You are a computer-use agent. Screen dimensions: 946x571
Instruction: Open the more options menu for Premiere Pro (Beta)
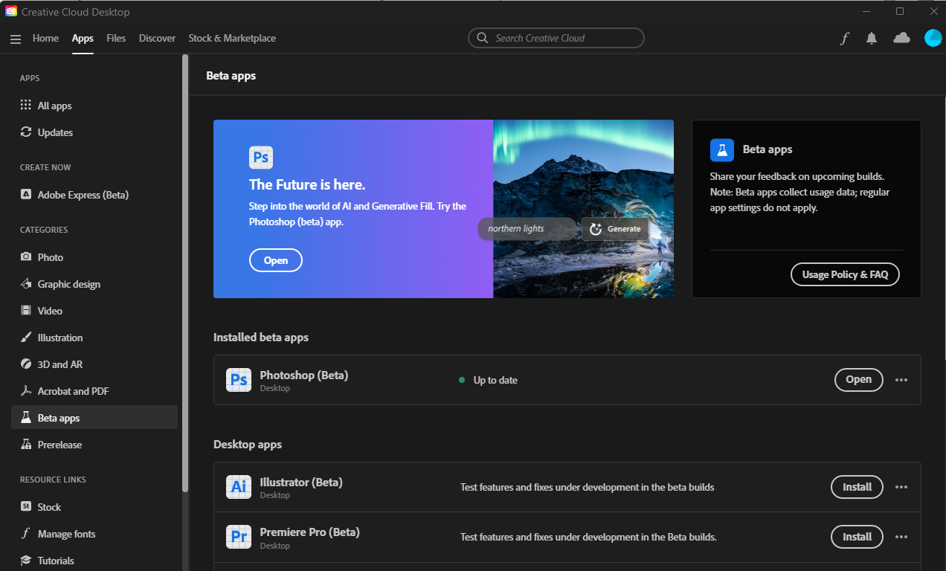(x=901, y=536)
